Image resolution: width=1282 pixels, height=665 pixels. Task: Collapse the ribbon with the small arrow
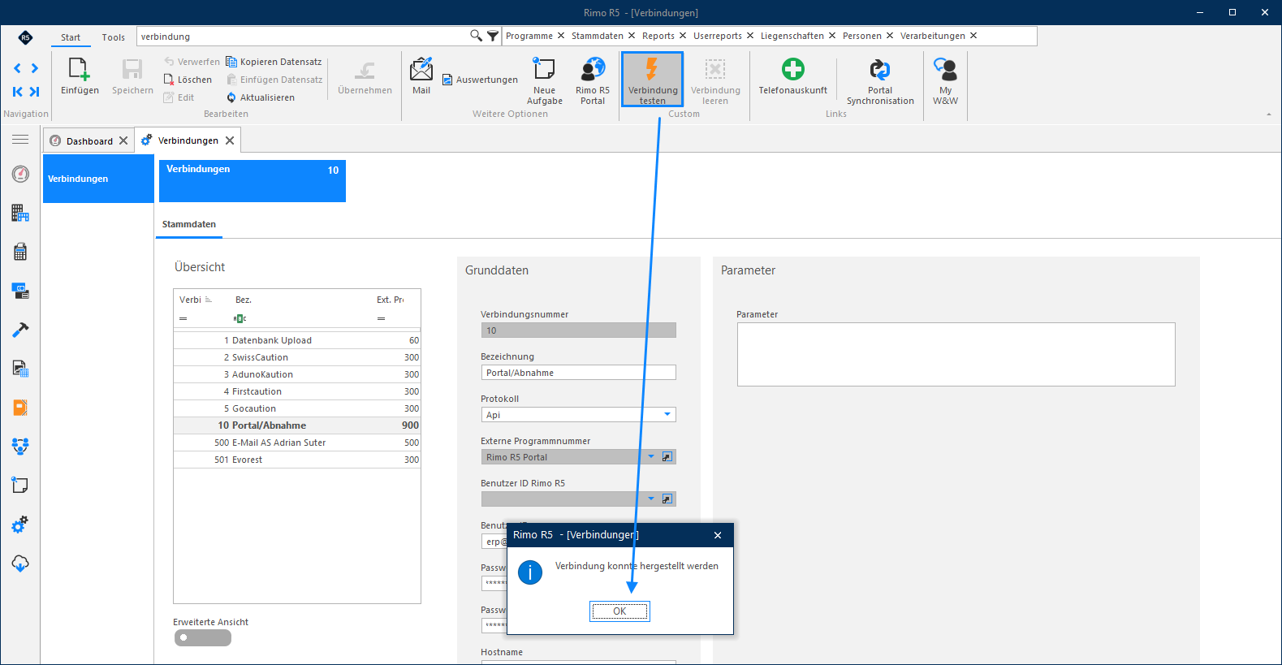[x=1269, y=114]
